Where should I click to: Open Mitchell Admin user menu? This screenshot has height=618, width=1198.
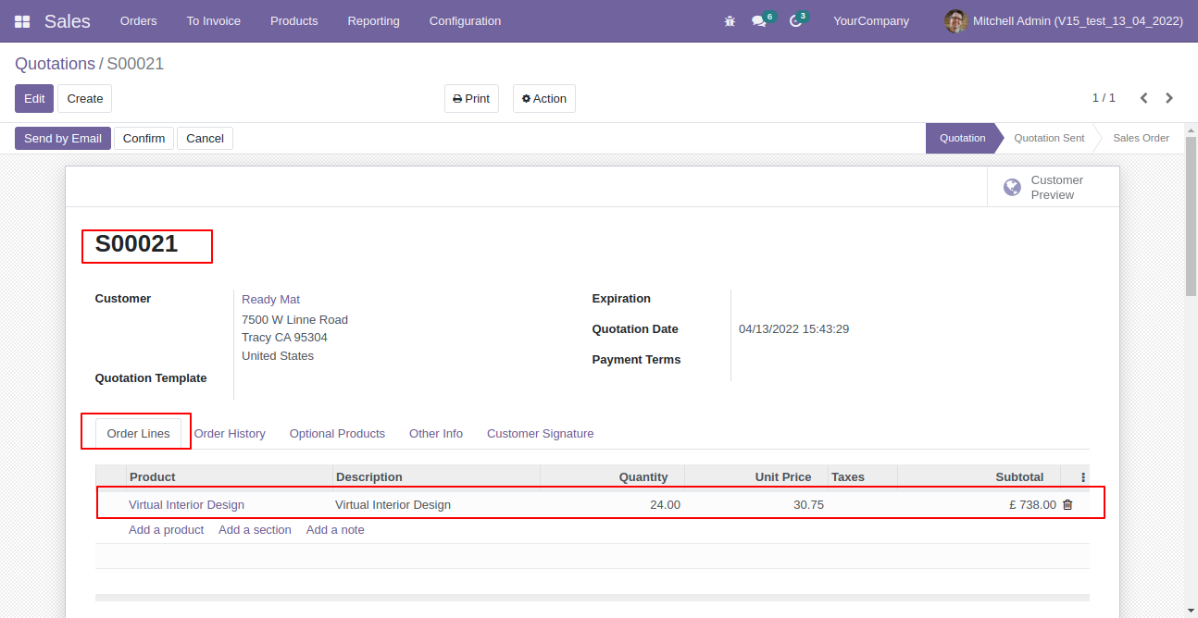tap(1064, 21)
